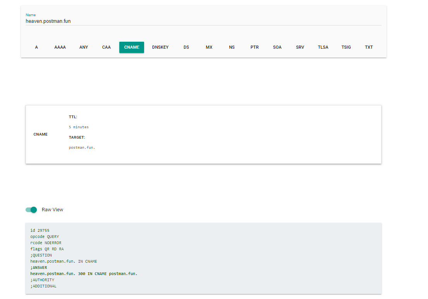
Task: Pick the SOA record type
Action: click(277, 47)
